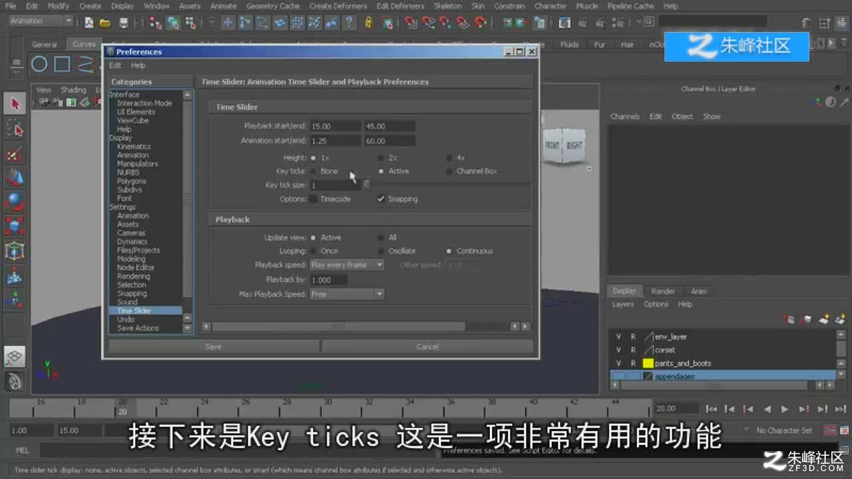Image resolution: width=852 pixels, height=479 pixels.
Task: Switch to the Anim layer tab
Action: pyautogui.click(x=698, y=291)
